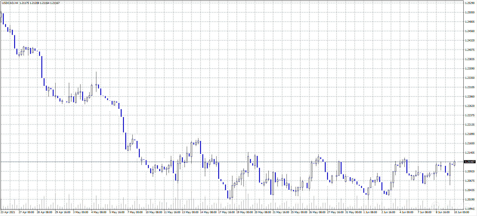This screenshot has width=477, height=216.
Task: Click the USDCAD,H4 chart title text
Action: click(x=10, y=3)
